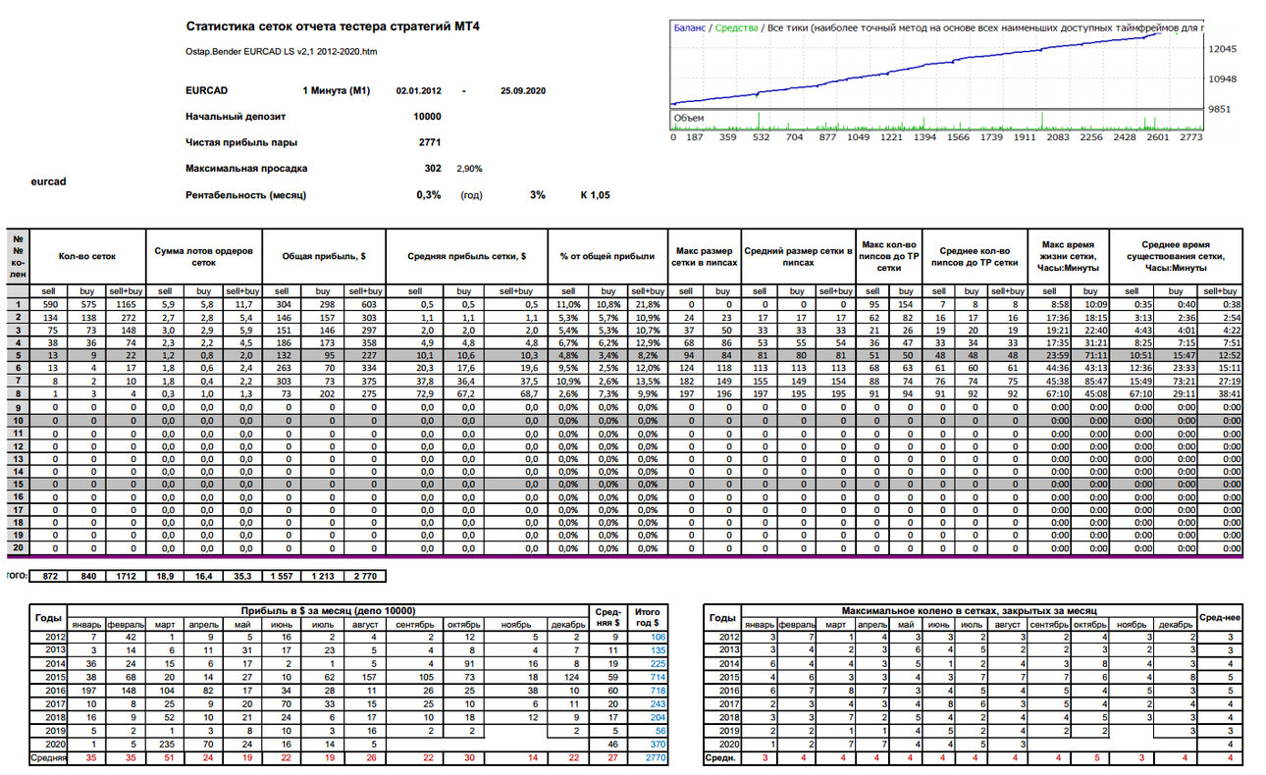Click the "Баланс" legend in chart
Screen dimensions: 1266x775
pyautogui.click(x=689, y=27)
